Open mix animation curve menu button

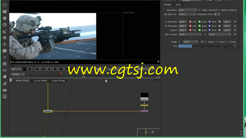(235, 46)
